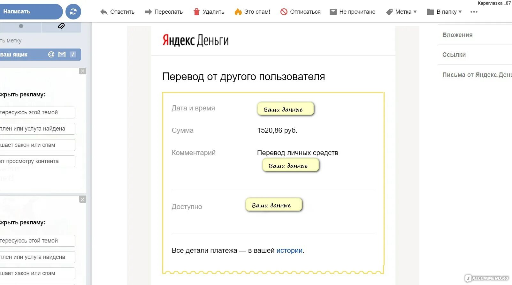Open the Ссылки section

454,55
